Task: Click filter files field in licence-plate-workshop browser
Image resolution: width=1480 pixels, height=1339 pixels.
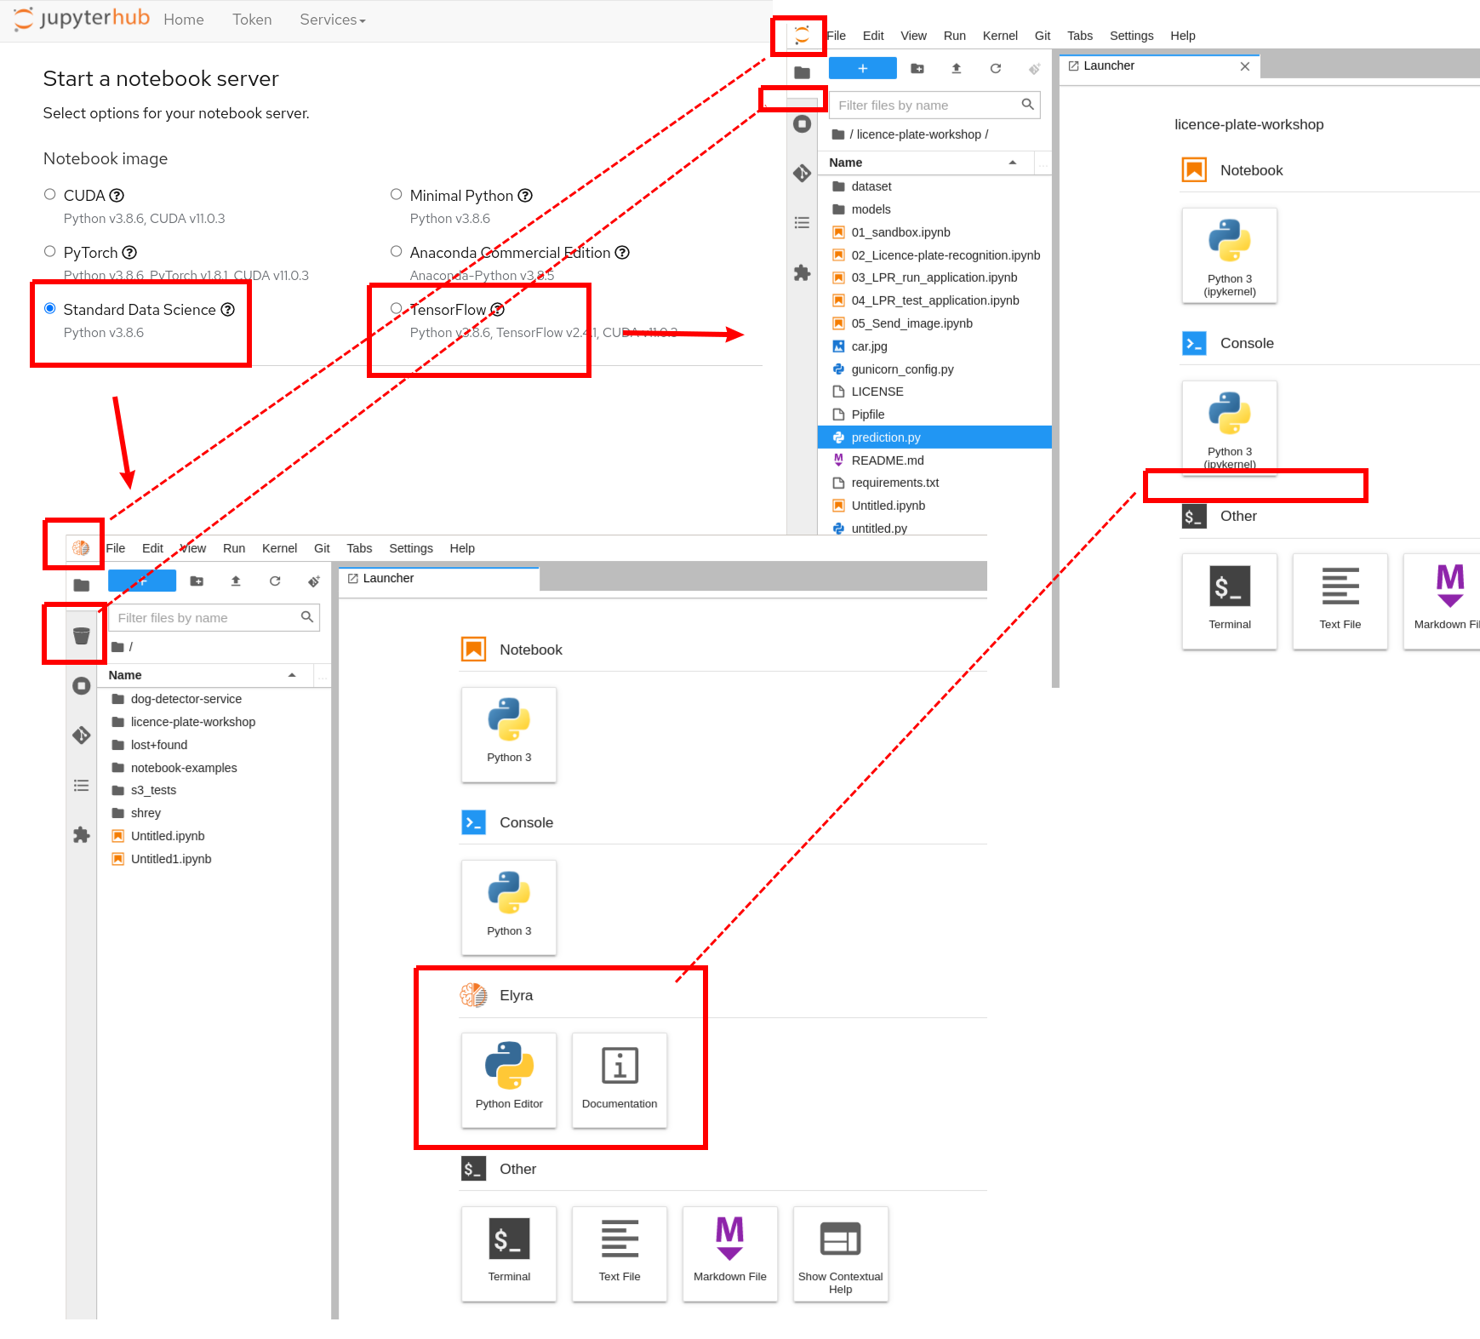Action: (x=934, y=106)
